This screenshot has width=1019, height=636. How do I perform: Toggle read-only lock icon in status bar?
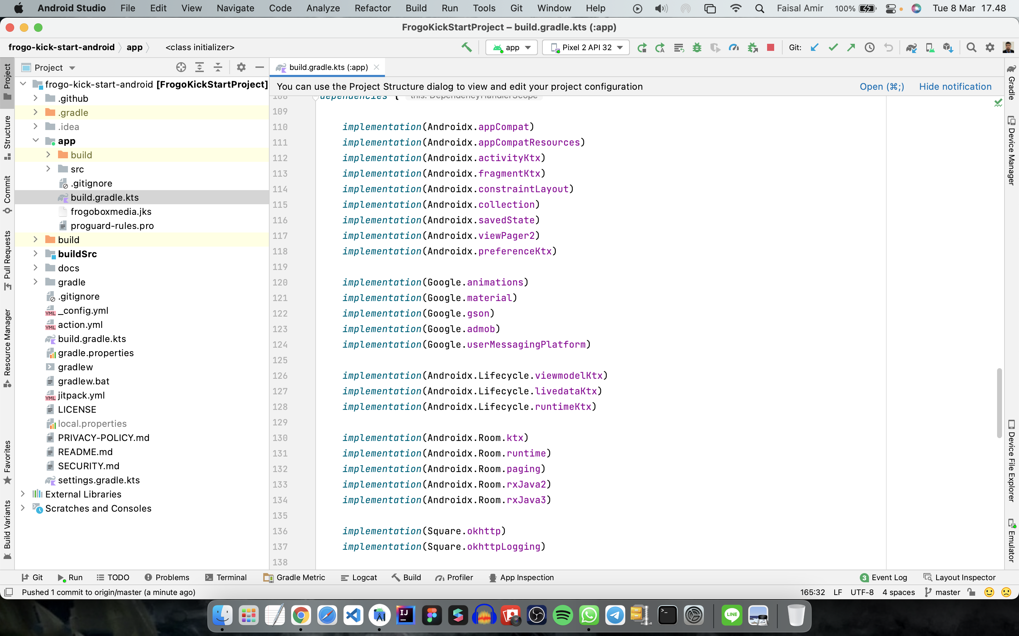coord(972,592)
